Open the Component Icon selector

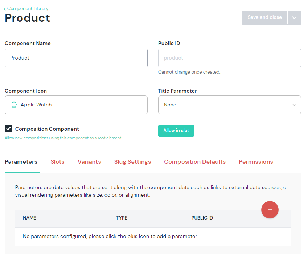click(76, 105)
